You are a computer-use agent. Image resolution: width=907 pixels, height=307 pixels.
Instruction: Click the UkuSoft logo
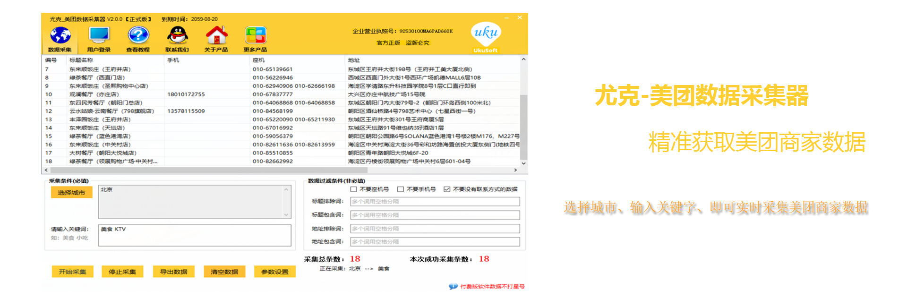click(486, 37)
